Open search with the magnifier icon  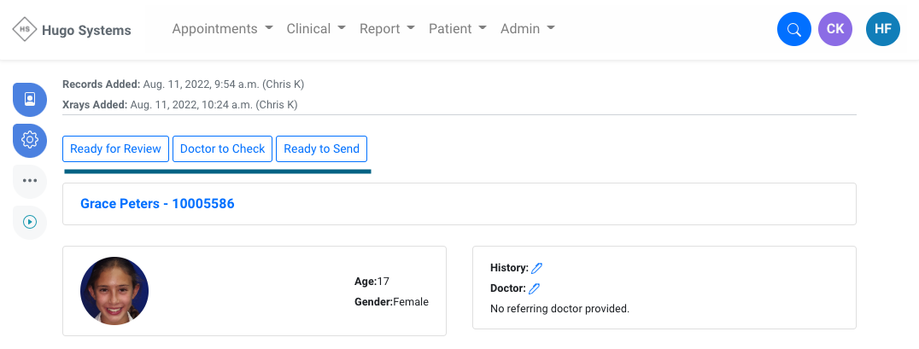click(x=793, y=30)
